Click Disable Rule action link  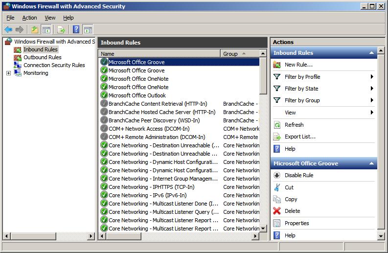pyautogui.click(x=299, y=175)
